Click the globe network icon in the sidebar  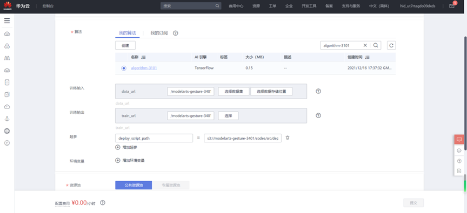point(7,130)
